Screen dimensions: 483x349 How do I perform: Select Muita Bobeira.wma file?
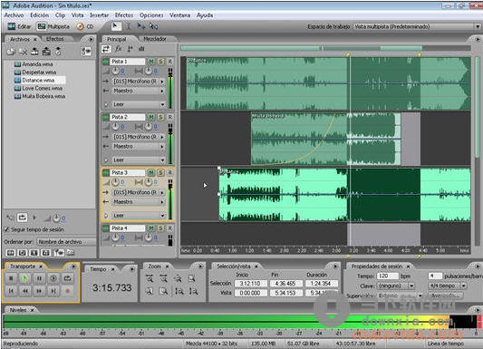click(40, 96)
